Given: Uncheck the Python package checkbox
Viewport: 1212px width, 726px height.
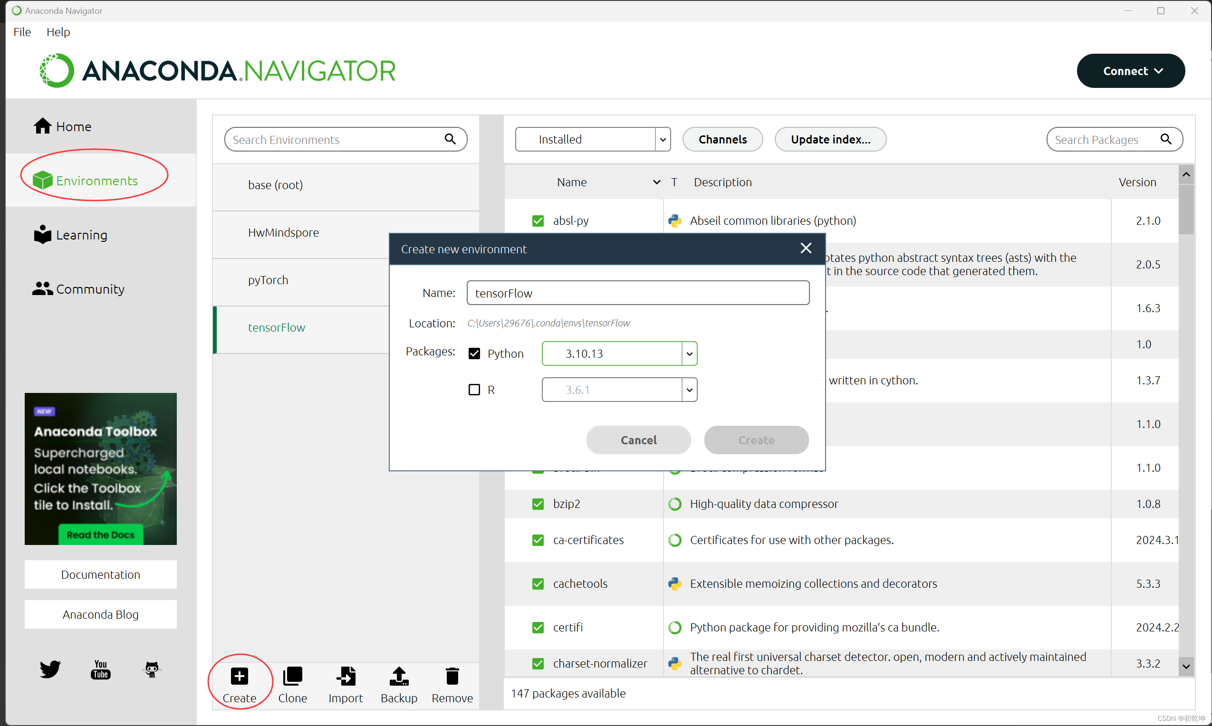Looking at the screenshot, I should pyautogui.click(x=474, y=353).
